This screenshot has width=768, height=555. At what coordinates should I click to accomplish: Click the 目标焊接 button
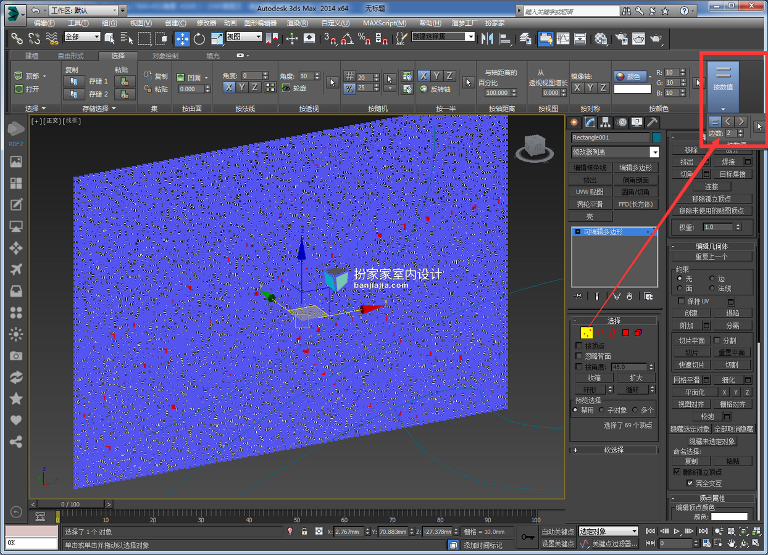tap(733, 175)
